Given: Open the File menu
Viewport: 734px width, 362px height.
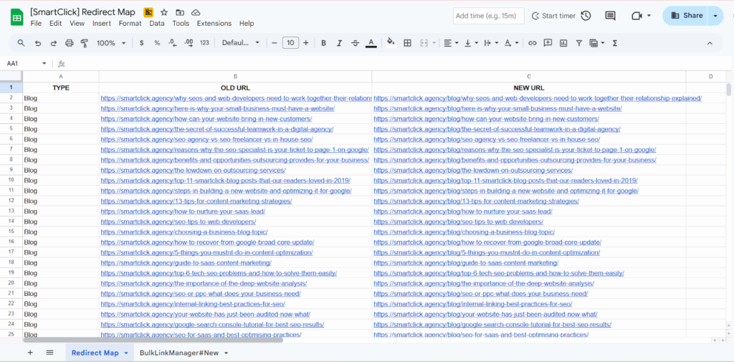Looking at the screenshot, I should click(x=36, y=24).
